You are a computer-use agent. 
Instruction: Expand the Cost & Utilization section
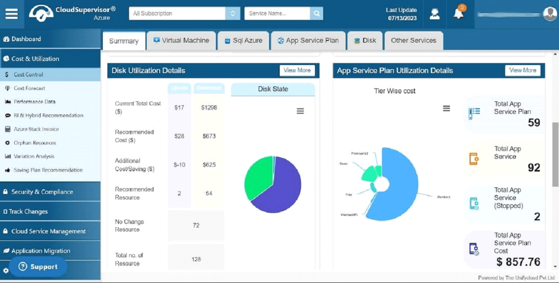pos(50,58)
